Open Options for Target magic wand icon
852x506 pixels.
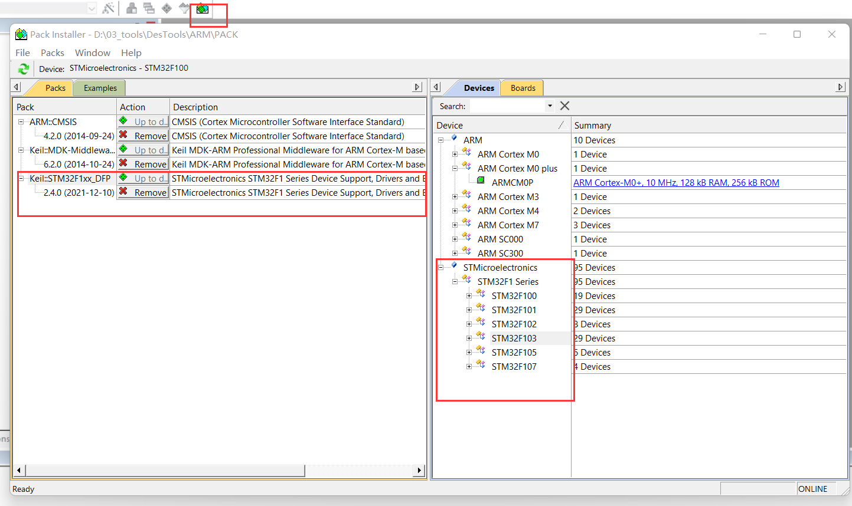[108, 8]
